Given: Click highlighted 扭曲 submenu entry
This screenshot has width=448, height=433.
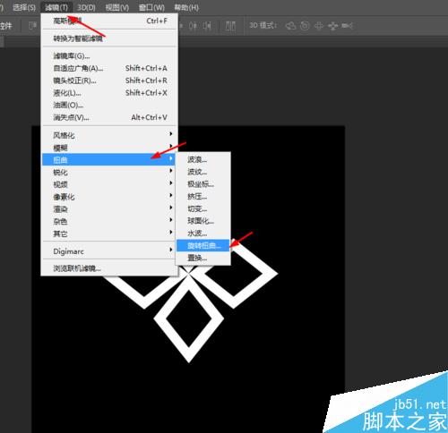Looking at the screenshot, I should 108,159.
